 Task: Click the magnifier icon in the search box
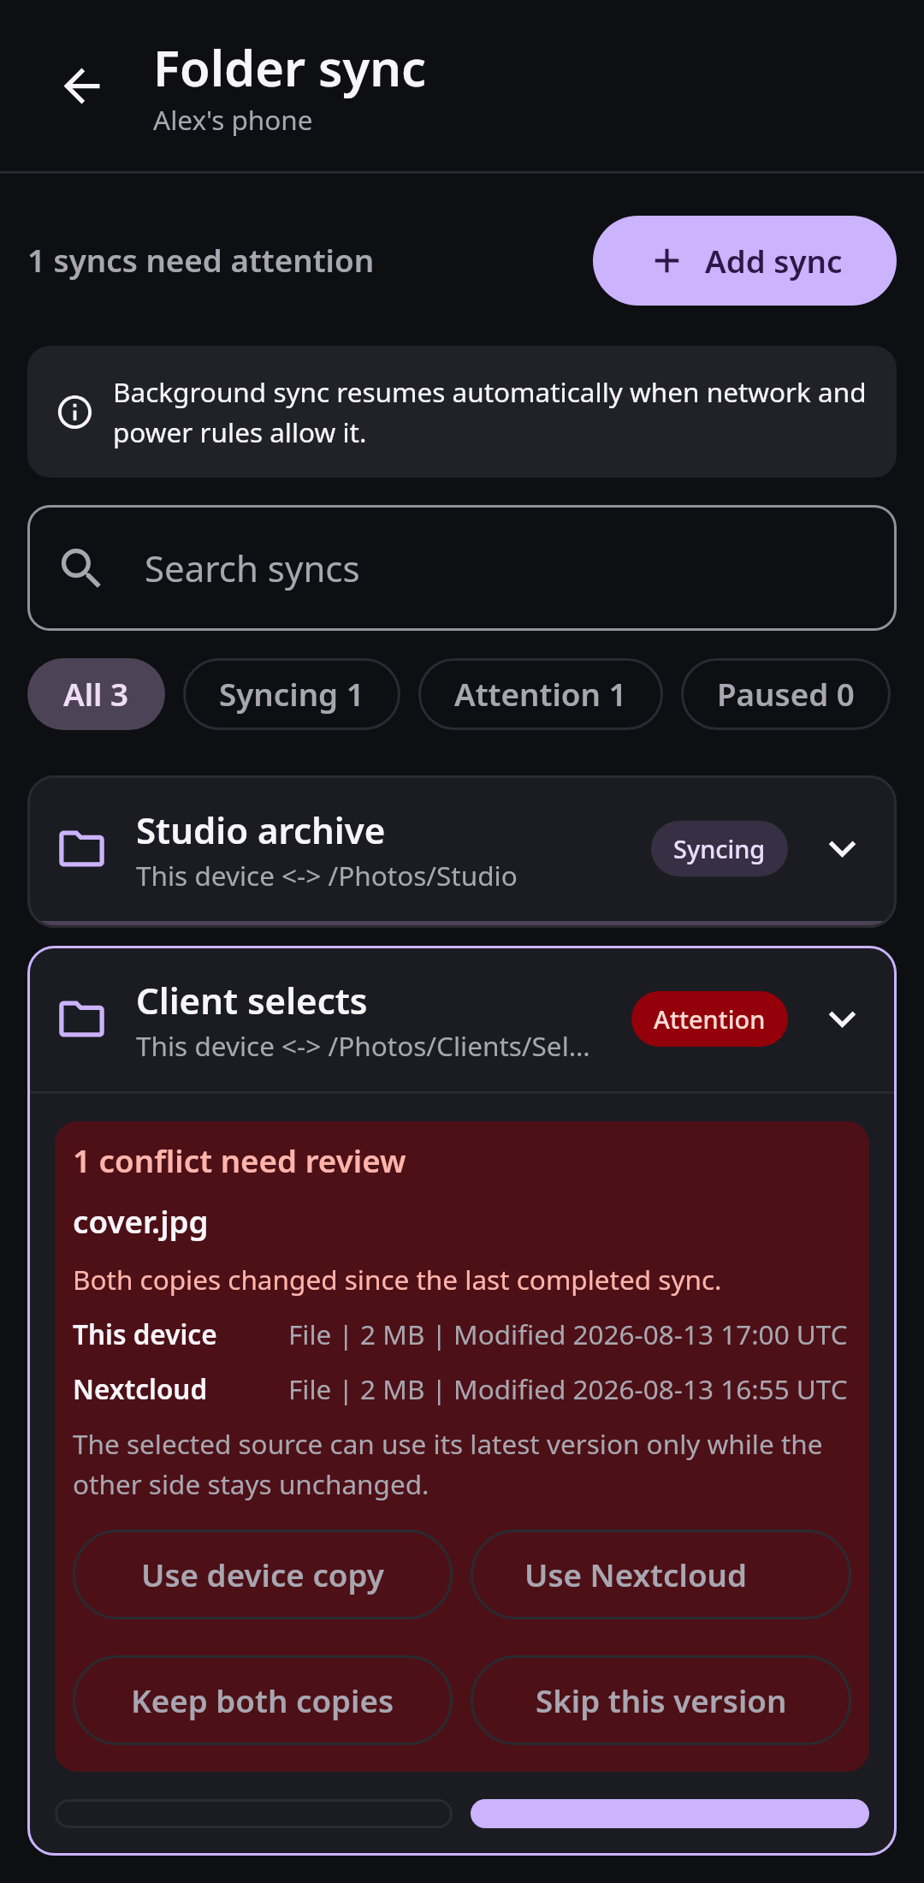[x=81, y=568]
